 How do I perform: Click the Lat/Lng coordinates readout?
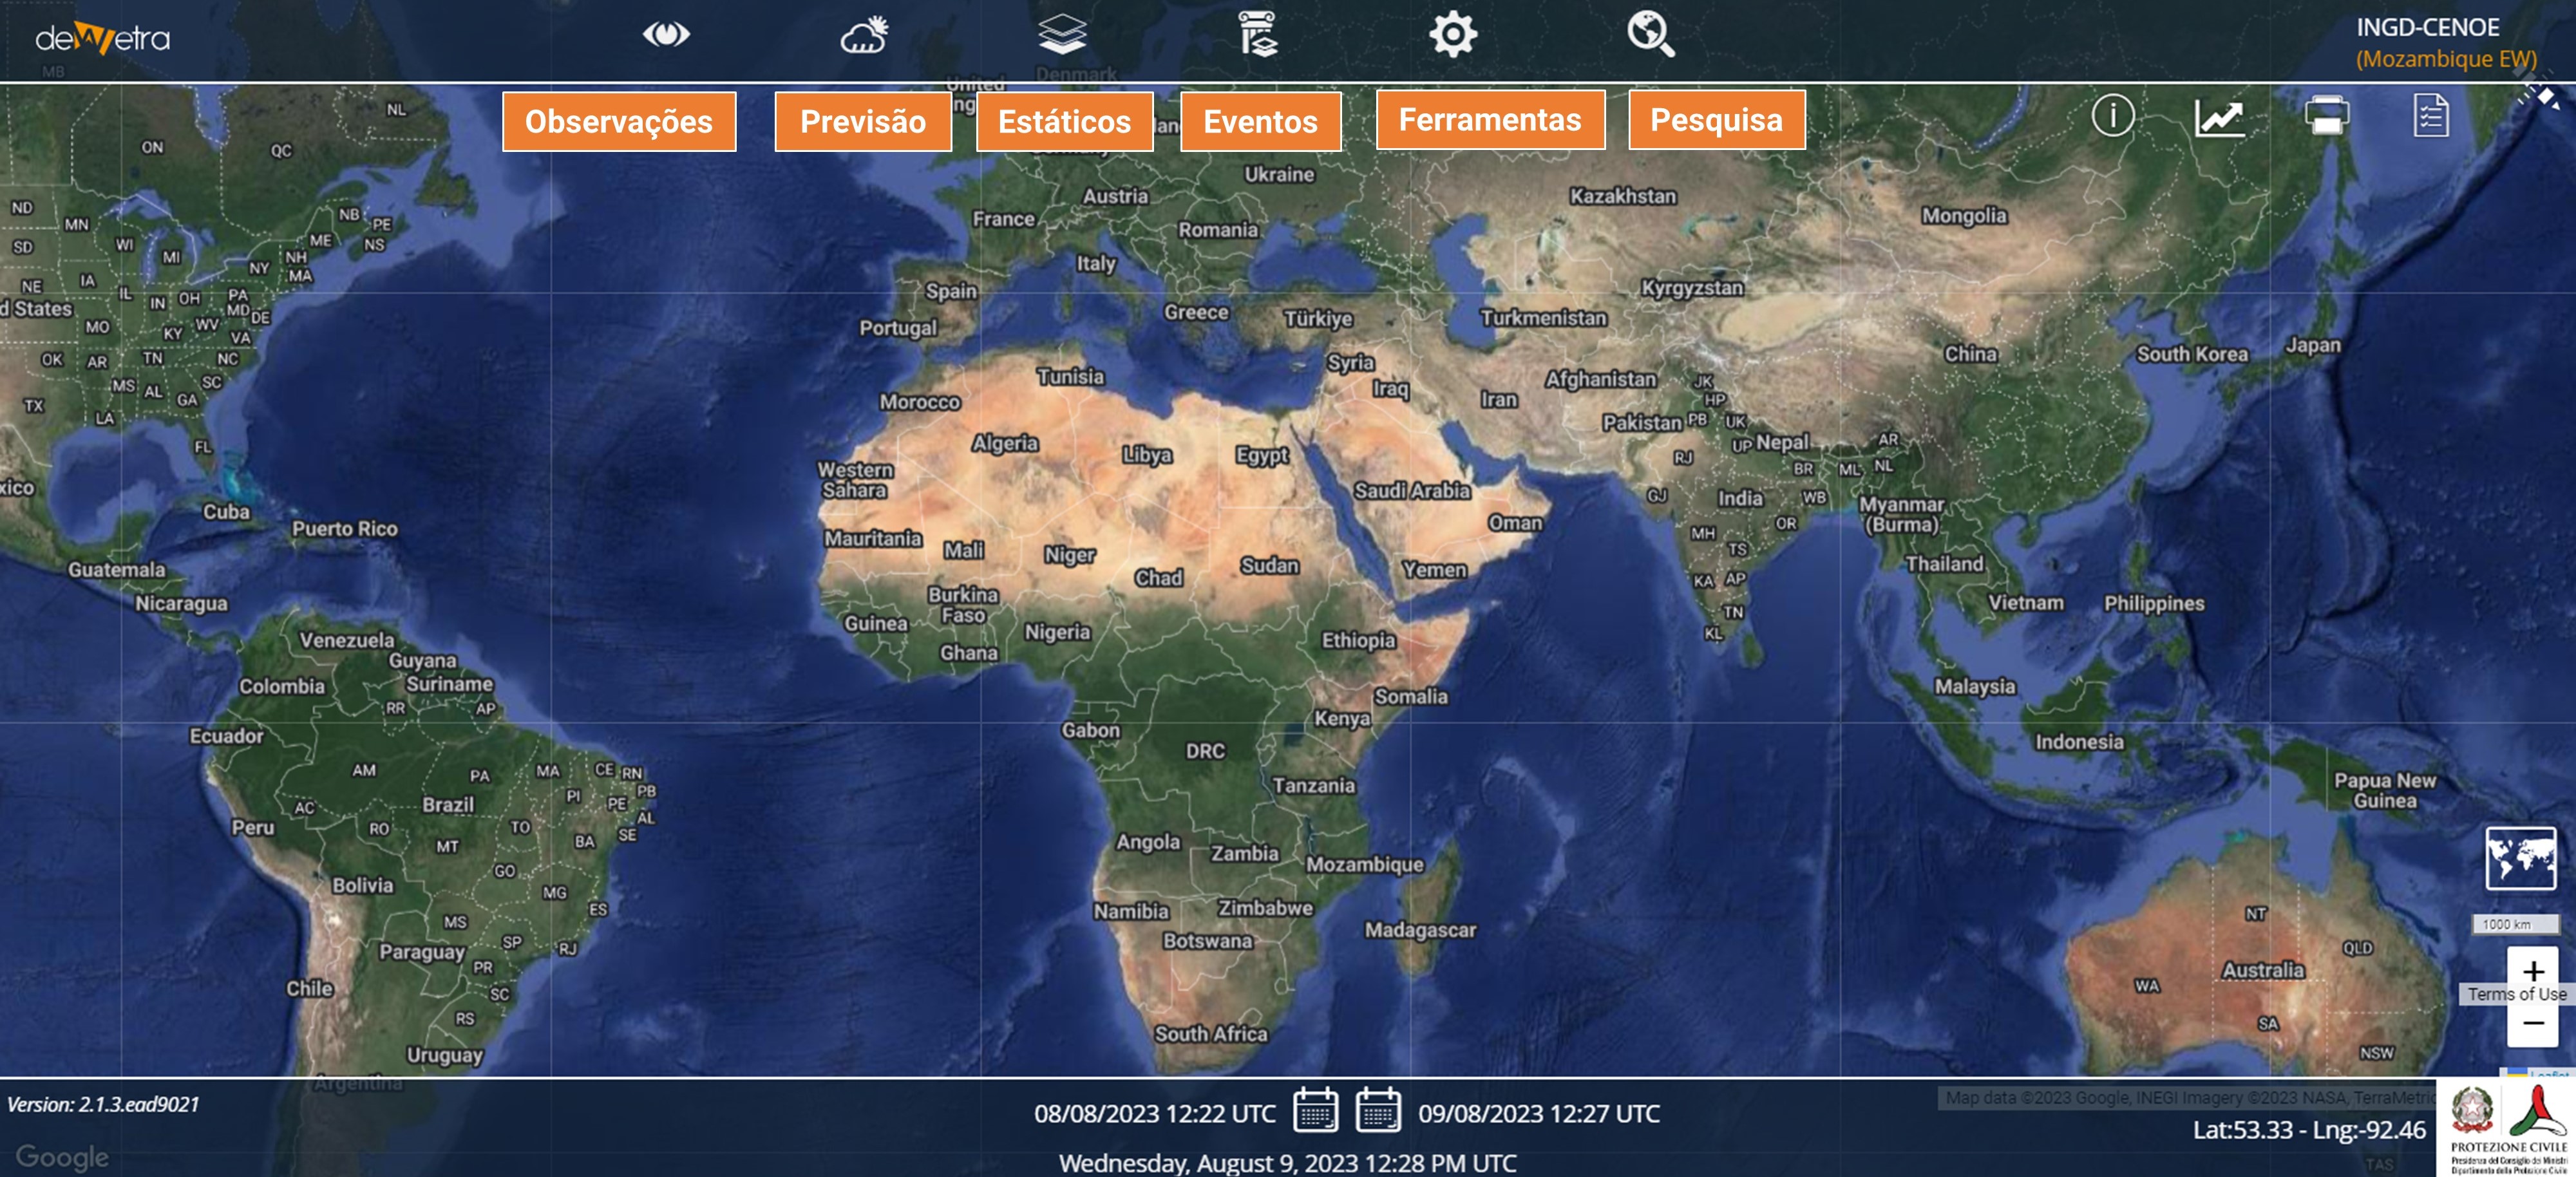coord(2309,1130)
